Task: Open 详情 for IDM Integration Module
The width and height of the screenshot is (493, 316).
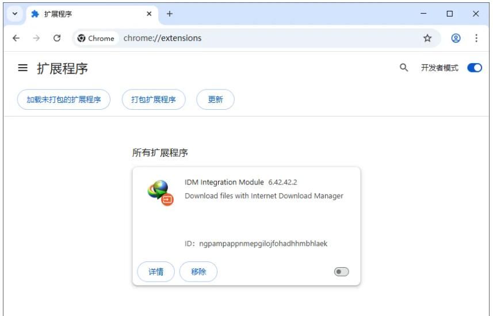Action: pyautogui.click(x=156, y=272)
